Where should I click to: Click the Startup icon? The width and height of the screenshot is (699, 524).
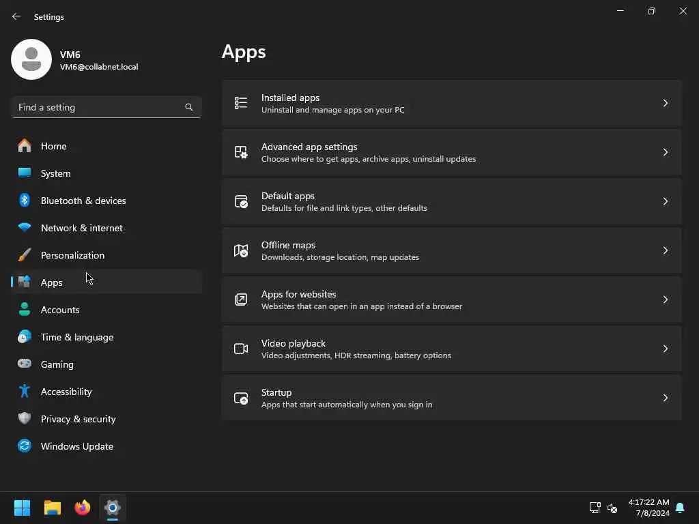click(241, 398)
